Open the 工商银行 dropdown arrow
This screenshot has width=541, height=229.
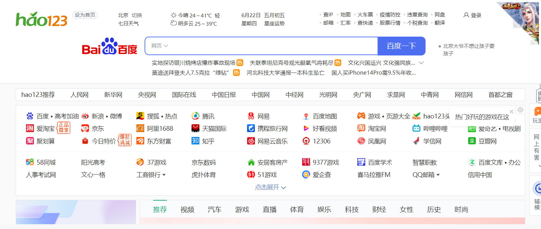click(164, 175)
